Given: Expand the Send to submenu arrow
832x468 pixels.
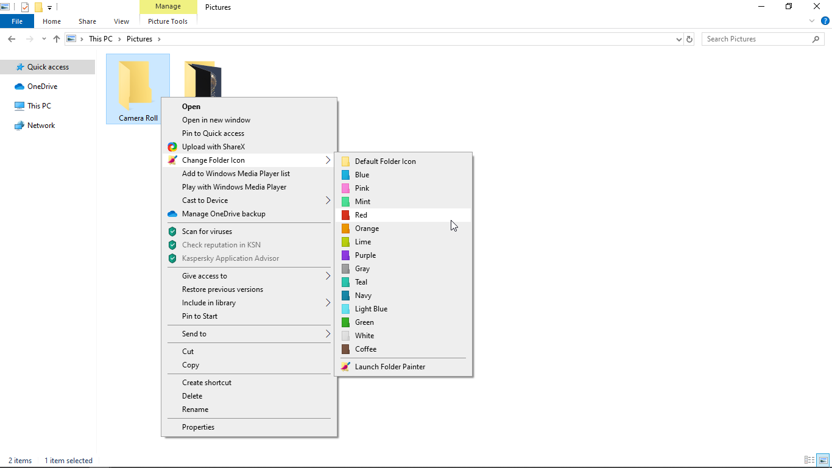Looking at the screenshot, I should pyautogui.click(x=328, y=334).
